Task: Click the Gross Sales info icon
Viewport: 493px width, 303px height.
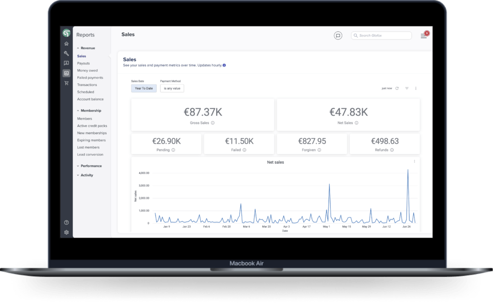Action: point(213,123)
